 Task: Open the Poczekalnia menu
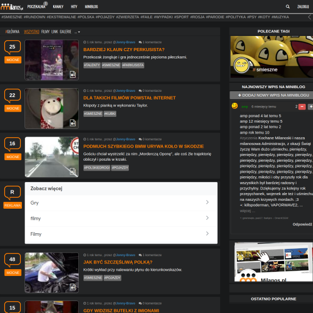coord(36,7)
